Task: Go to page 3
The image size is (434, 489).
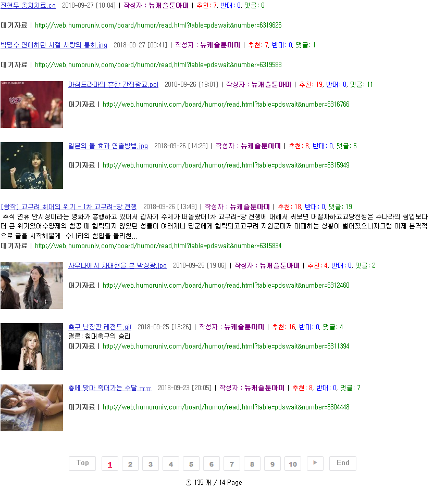Action: coord(151,464)
